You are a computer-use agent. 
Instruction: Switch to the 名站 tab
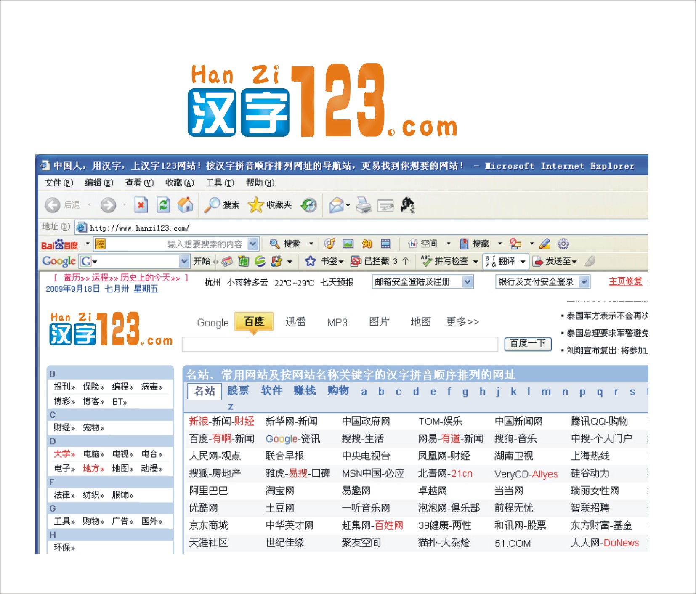(205, 391)
